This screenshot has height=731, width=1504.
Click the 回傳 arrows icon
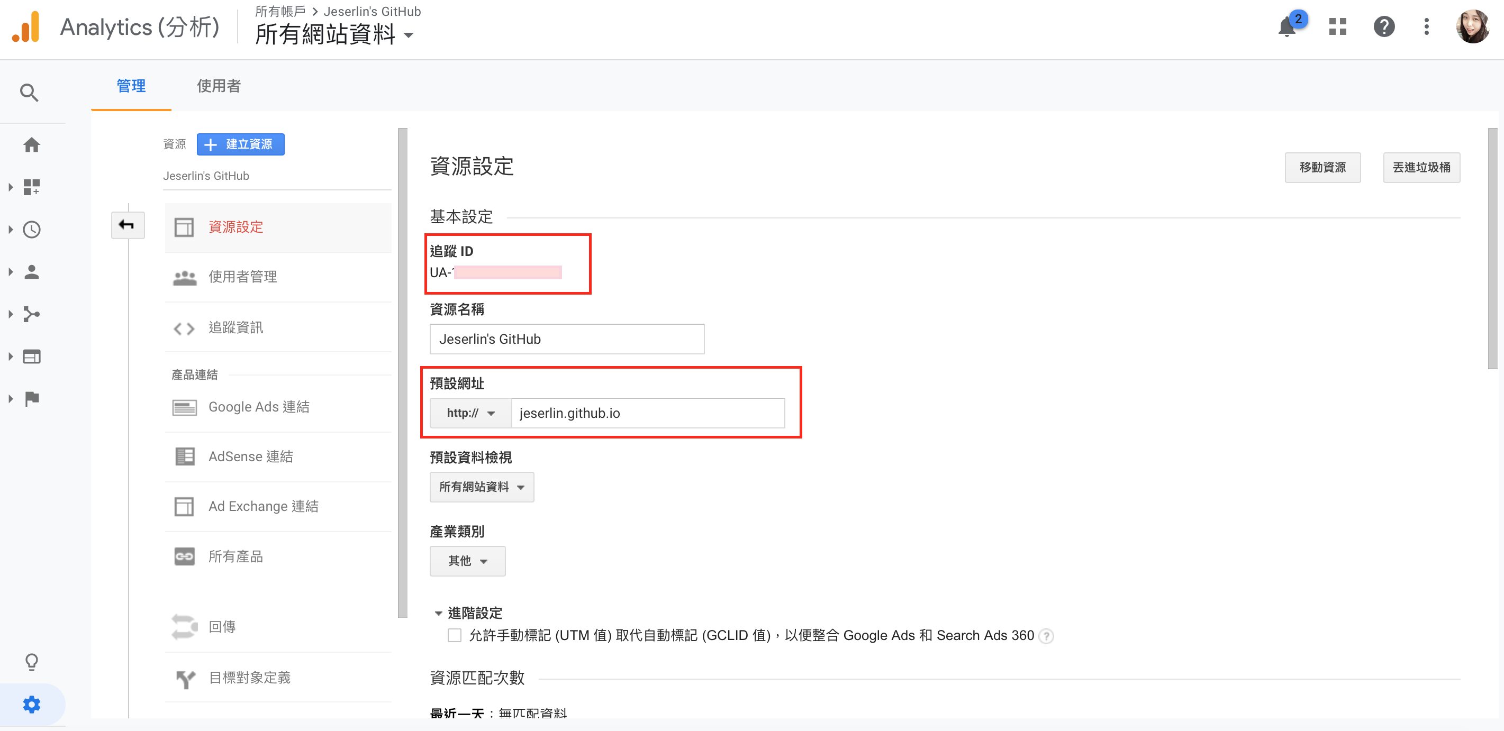[x=185, y=627]
